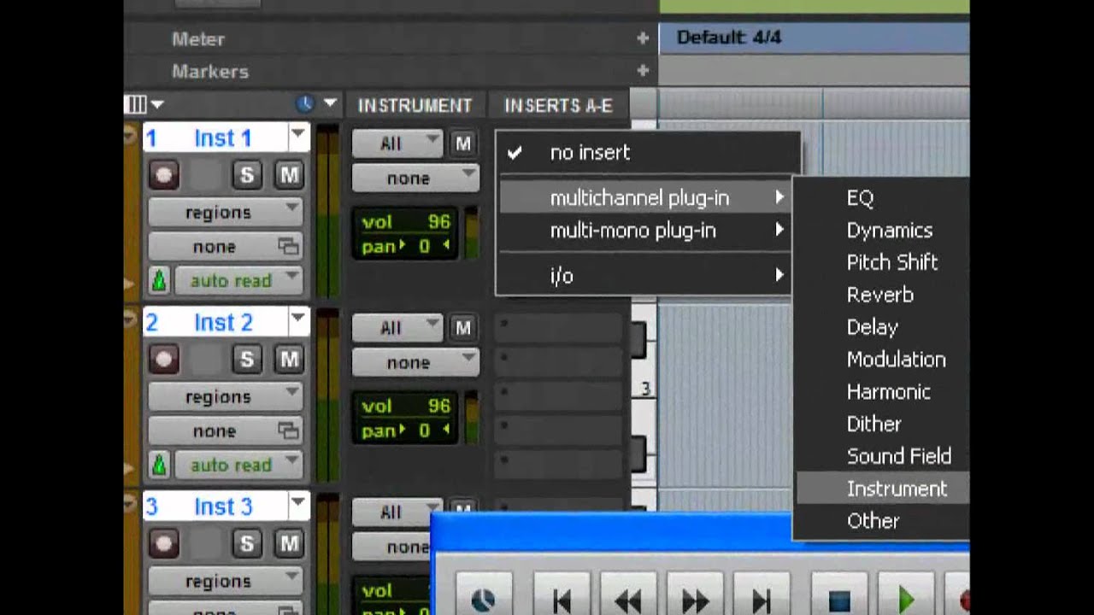Select 'Default: 4/4' meter event in ruler
This screenshot has height=615, width=1094.
[728, 38]
